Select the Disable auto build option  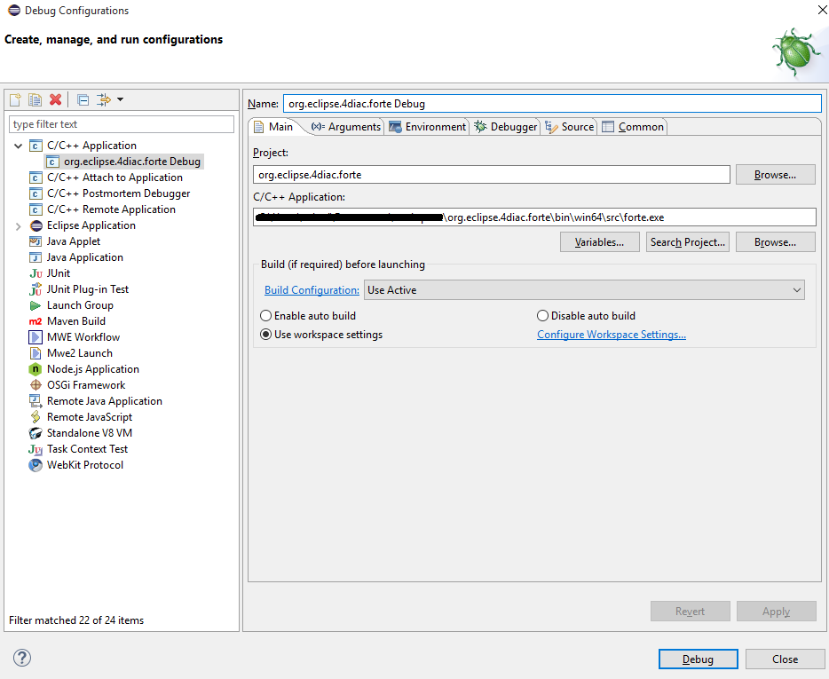[x=541, y=315]
